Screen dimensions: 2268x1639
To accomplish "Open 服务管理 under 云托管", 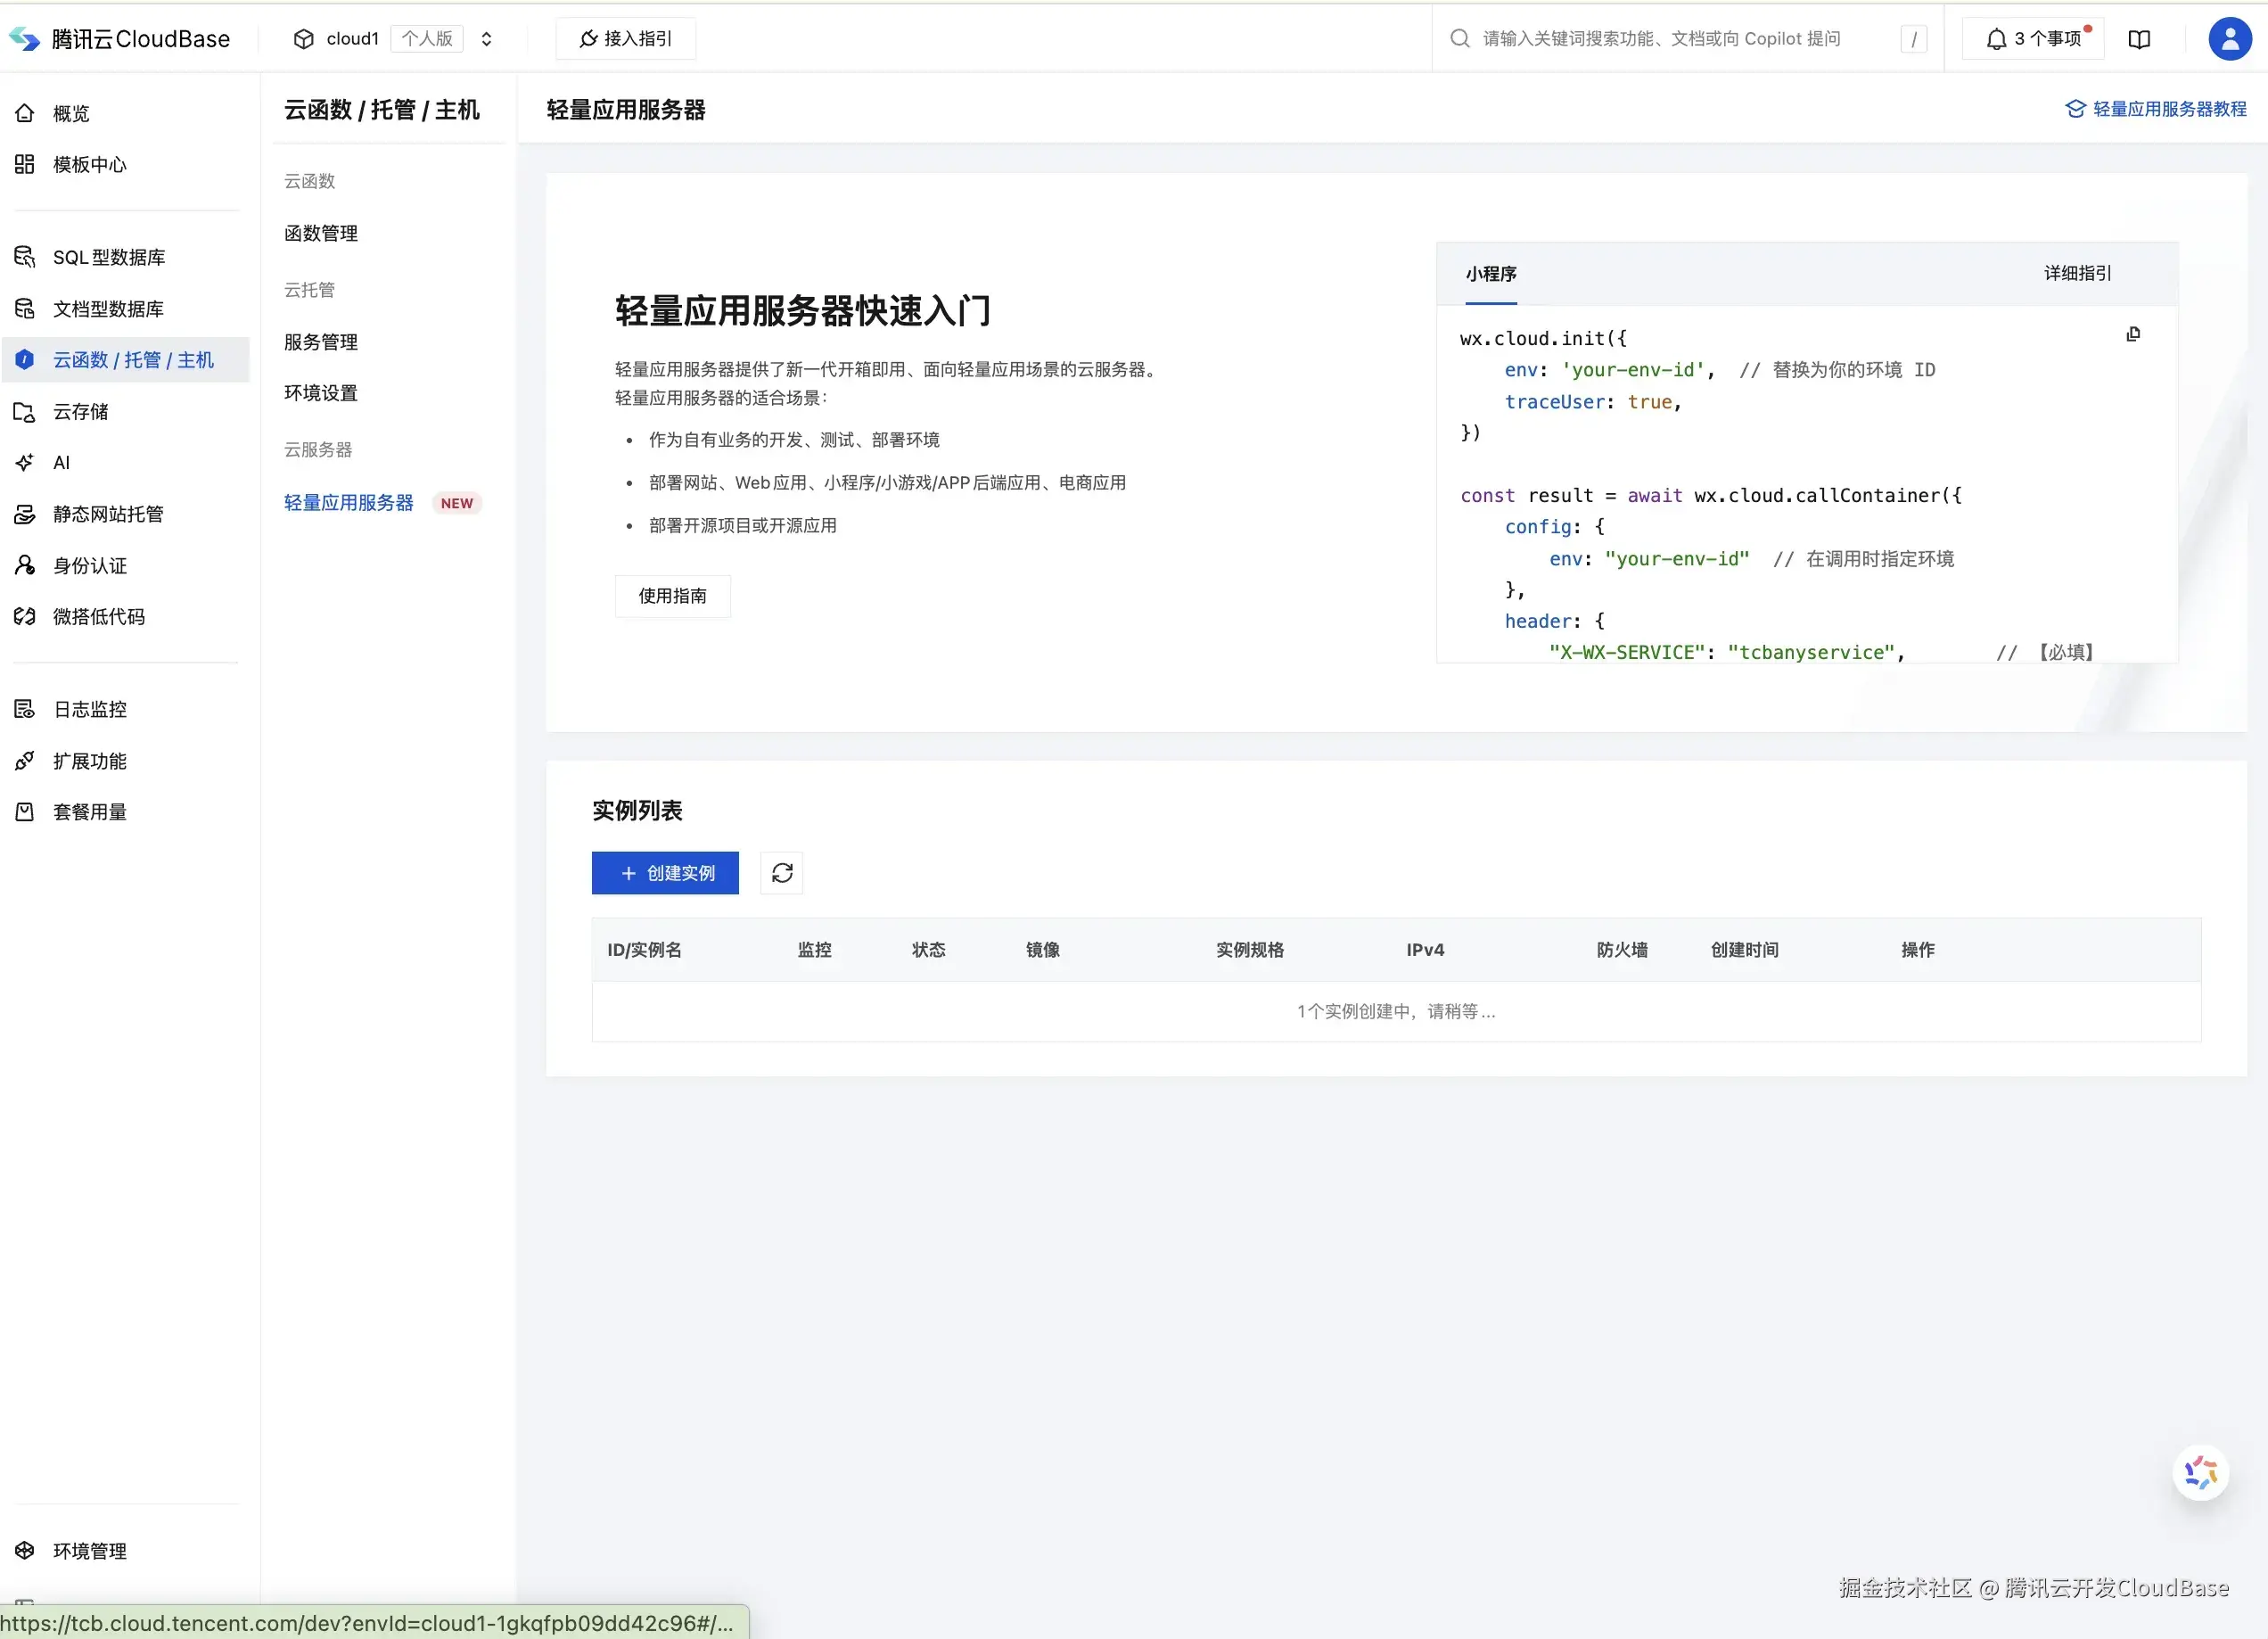I will [320, 341].
